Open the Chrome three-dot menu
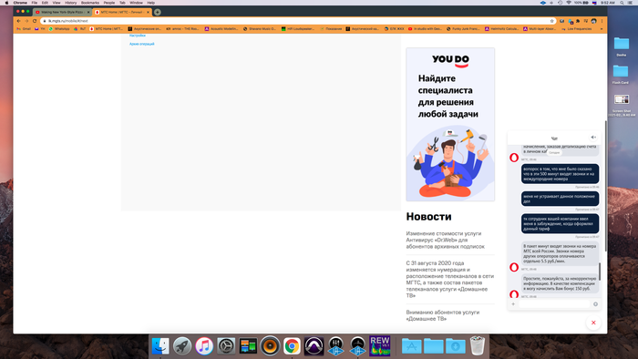 click(602, 21)
